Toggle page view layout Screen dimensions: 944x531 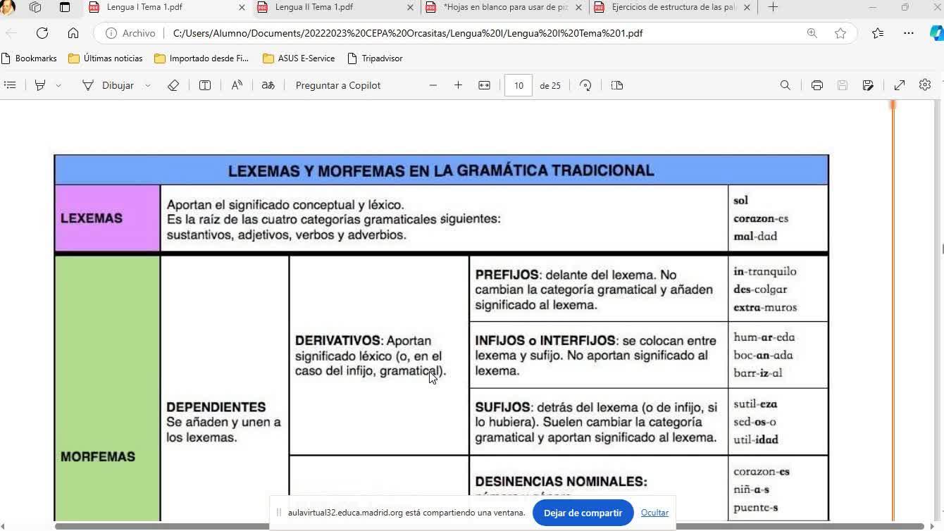(617, 85)
